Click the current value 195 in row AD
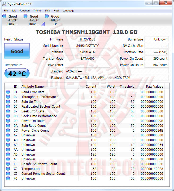The image size is (174, 191). point(93,155)
